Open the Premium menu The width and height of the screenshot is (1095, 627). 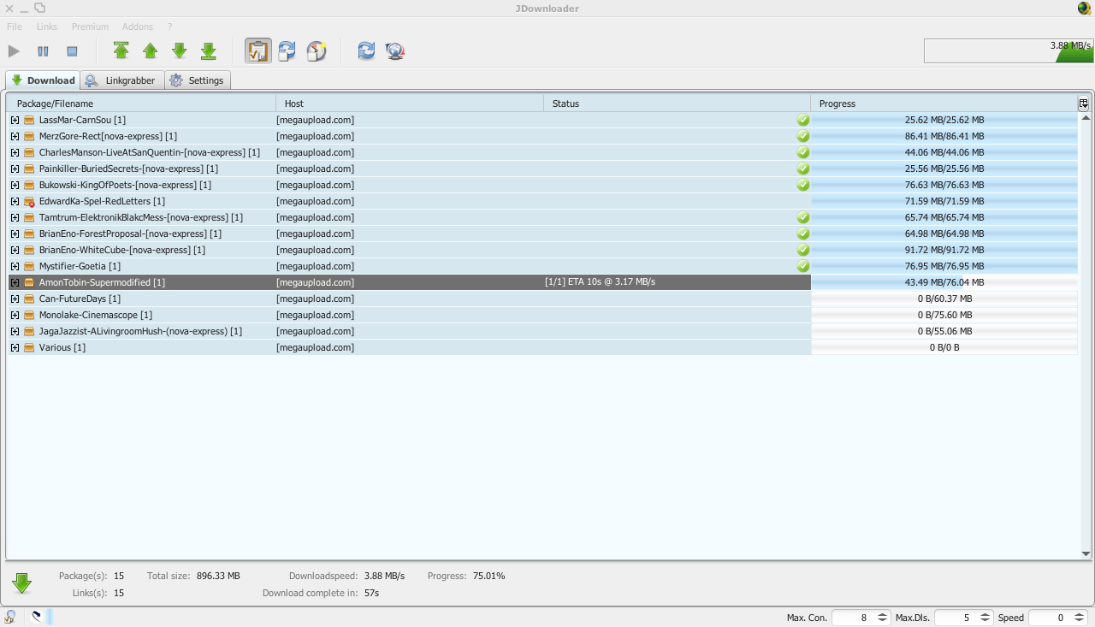pyautogui.click(x=91, y=27)
